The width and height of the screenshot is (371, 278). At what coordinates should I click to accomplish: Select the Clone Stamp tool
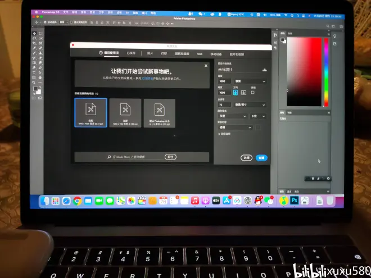pyautogui.click(x=40, y=53)
